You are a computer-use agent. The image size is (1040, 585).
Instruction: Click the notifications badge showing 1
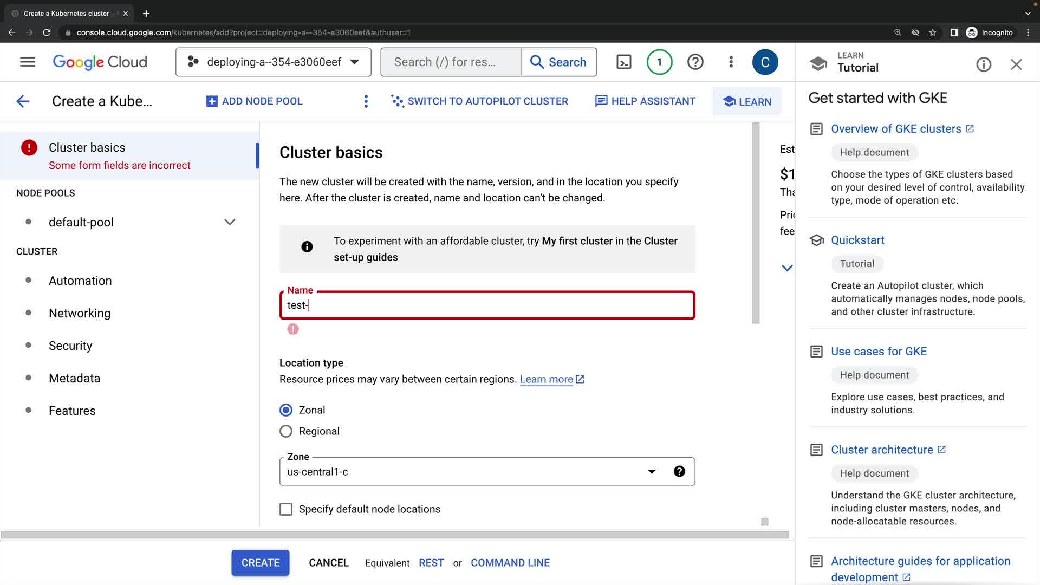[x=659, y=62]
